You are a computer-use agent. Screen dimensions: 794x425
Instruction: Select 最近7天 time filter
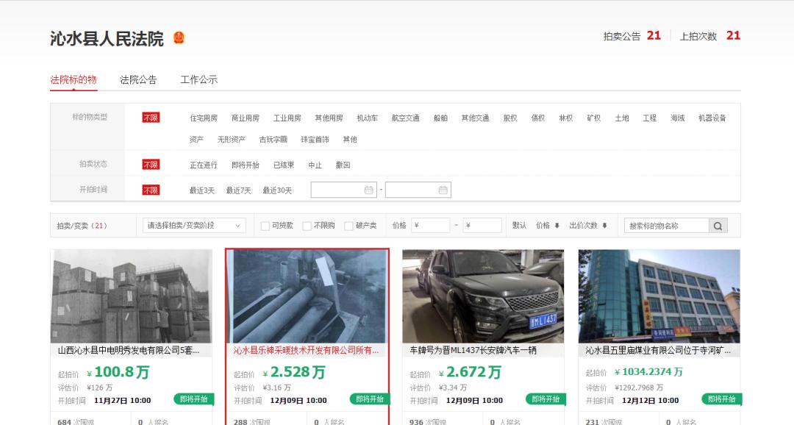tap(238, 190)
